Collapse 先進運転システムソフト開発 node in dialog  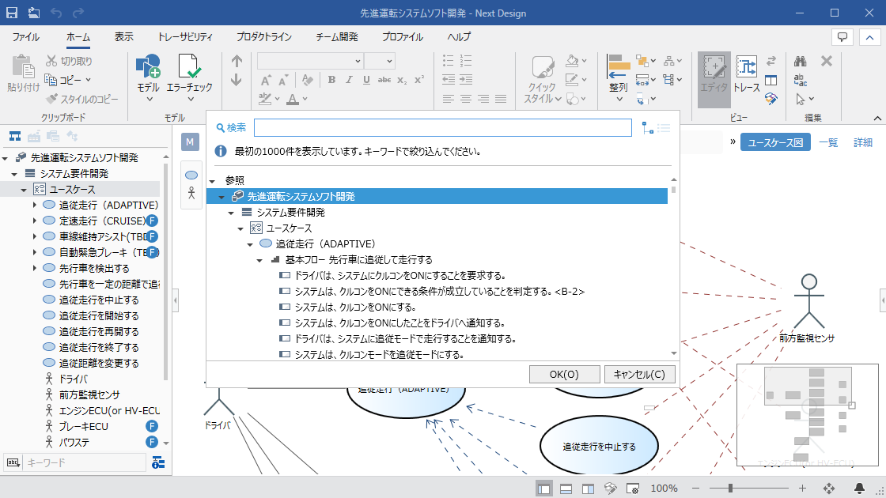[221, 197]
